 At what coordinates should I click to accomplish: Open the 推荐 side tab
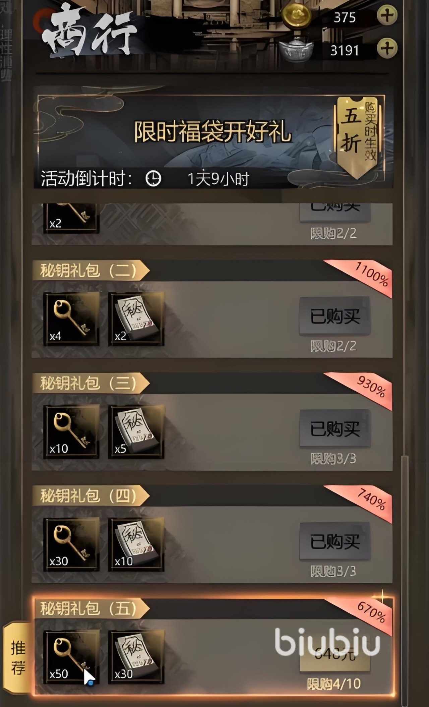pos(18,658)
